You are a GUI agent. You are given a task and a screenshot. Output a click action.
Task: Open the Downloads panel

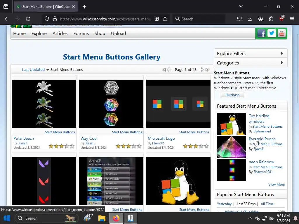coord(250,19)
